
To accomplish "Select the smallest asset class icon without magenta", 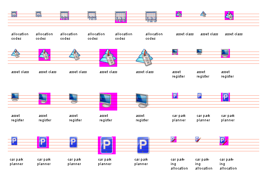I will (203, 14).
